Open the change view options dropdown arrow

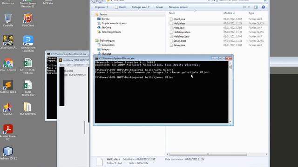pos(249,7)
